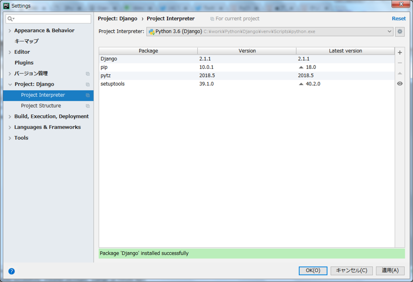
Task: Click the OK(O) button
Action: pos(313,270)
